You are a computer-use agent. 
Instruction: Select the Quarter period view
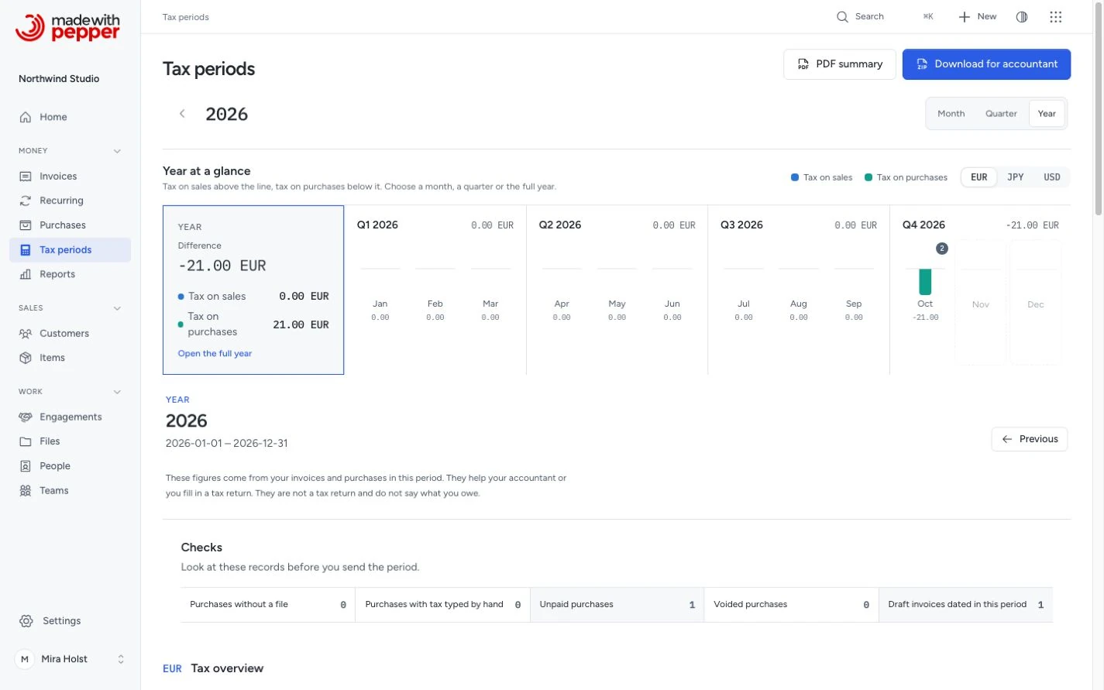pos(1001,114)
